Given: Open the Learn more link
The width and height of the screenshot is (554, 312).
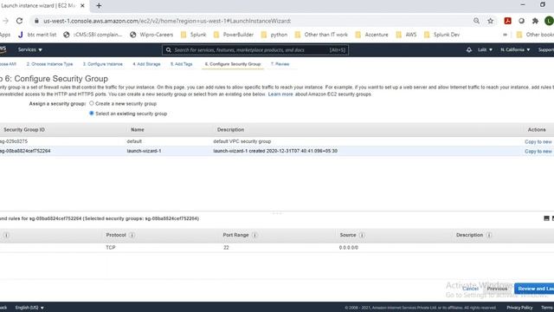Looking at the screenshot, I should [280, 94].
